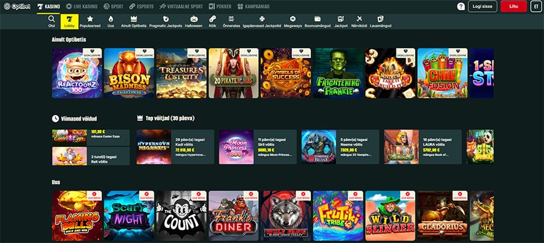
Task: Select the Lobby category
Action: coord(69,21)
